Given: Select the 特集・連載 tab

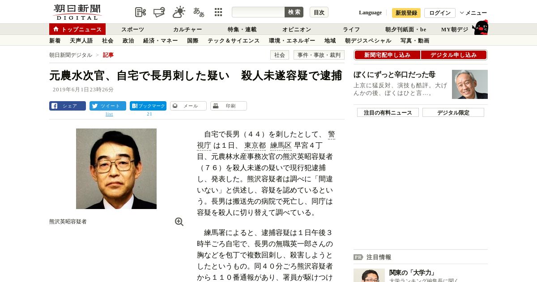Looking at the screenshot, I should pos(242,30).
